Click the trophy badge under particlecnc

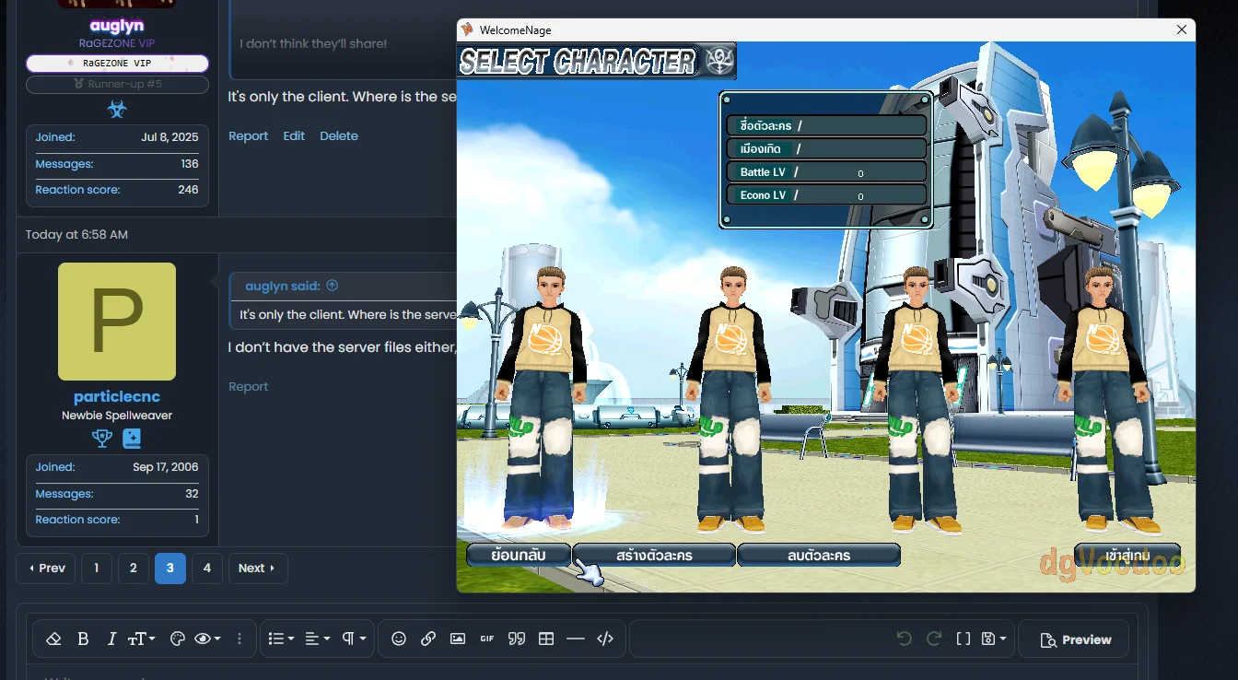coord(102,439)
